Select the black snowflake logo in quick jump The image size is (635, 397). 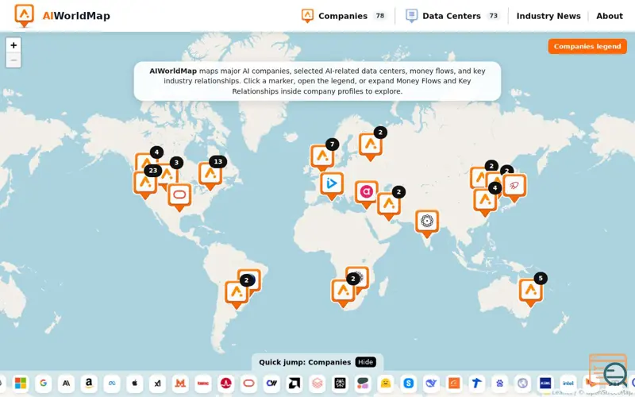tap(341, 383)
